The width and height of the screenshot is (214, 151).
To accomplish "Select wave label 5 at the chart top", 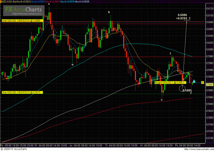I will tap(49, 4).
